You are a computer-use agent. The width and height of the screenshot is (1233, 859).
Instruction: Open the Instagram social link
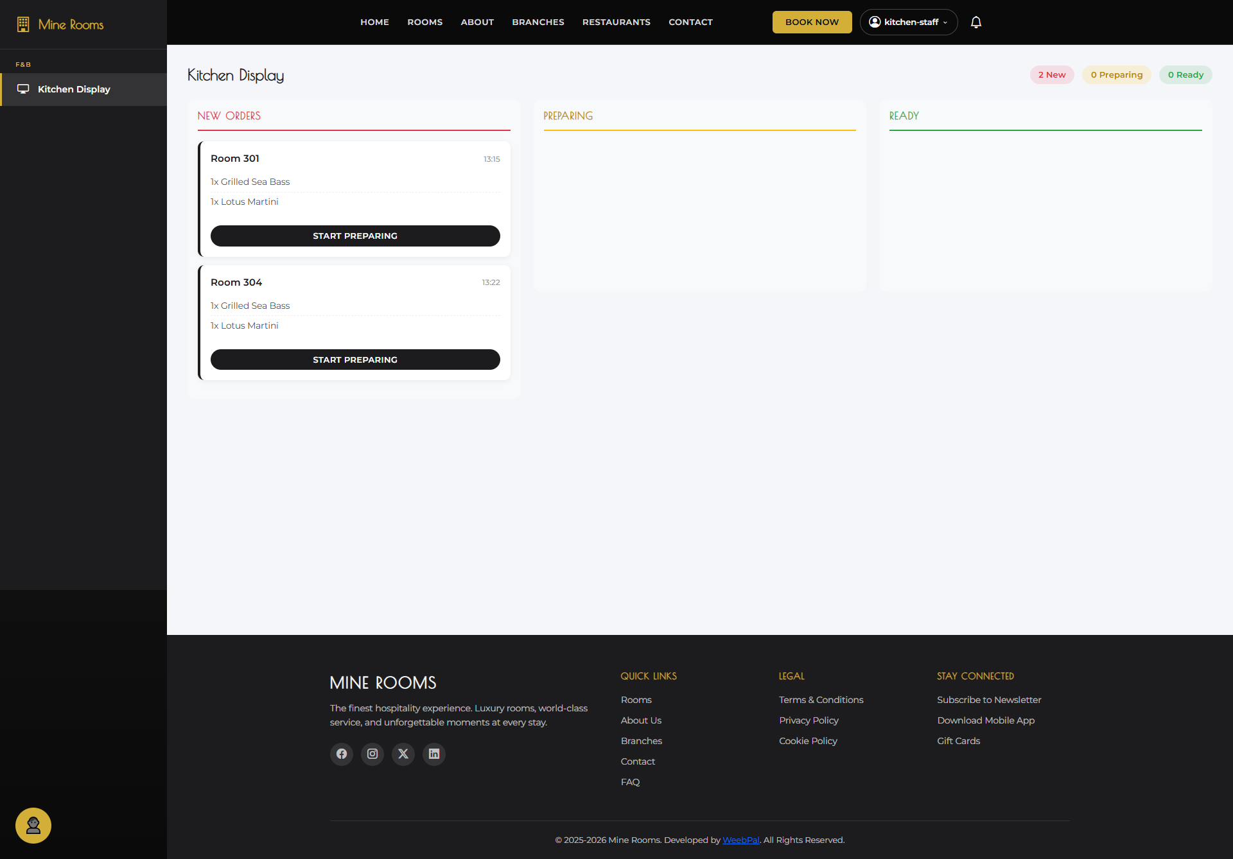pos(372,754)
